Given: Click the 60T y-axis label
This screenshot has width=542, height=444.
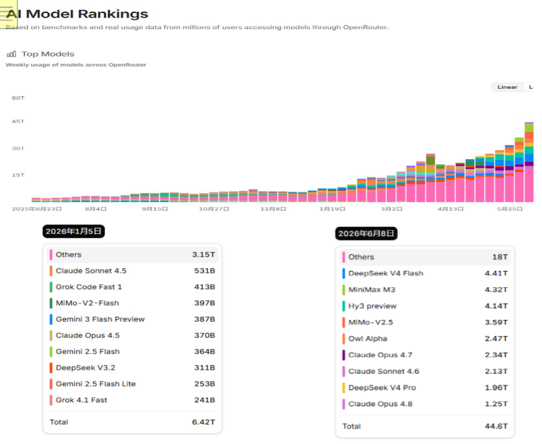Looking at the screenshot, I should click(19, 98).
